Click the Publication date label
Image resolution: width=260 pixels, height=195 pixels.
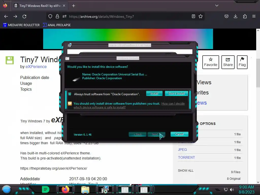point(35,78)
